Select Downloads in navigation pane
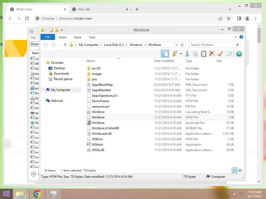Viewport: 266px width, 199px height. (x=61, y=73)
